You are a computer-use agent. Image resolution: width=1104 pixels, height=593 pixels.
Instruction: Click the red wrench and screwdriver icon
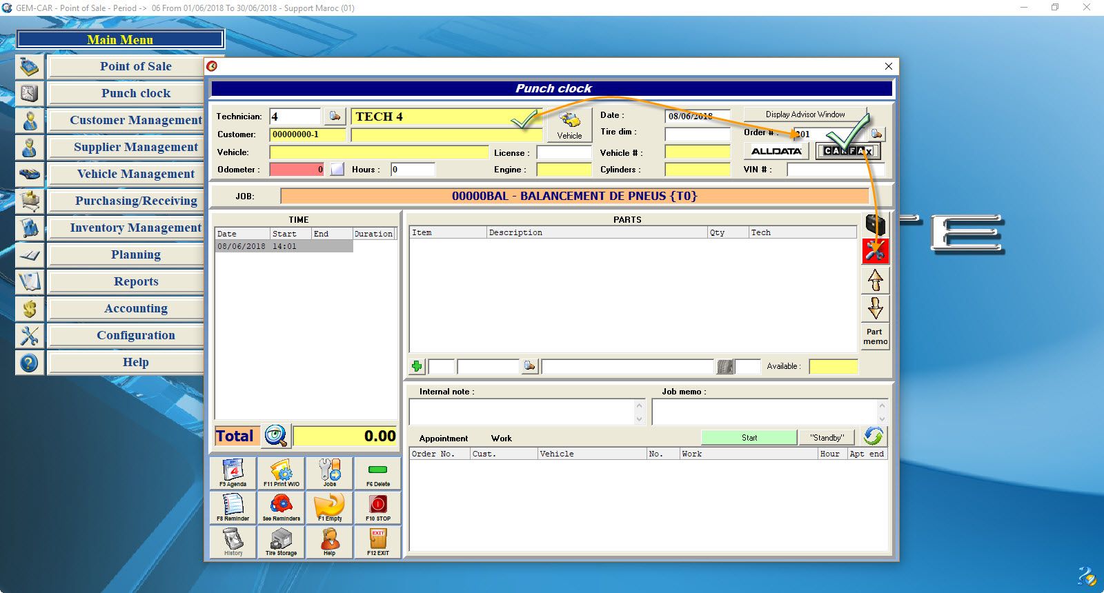[875, 252]
